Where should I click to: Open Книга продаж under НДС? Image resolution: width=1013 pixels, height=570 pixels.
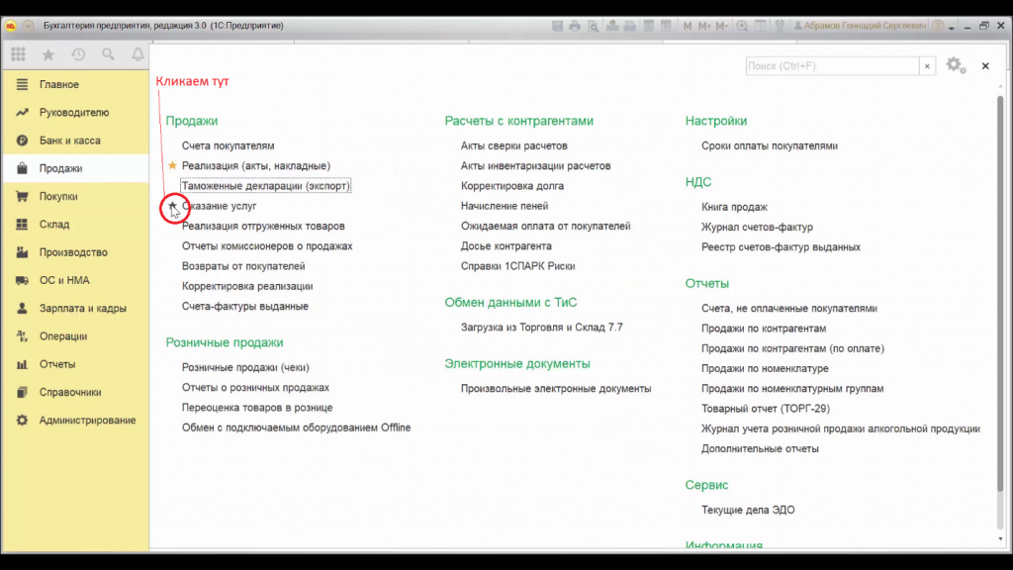(x=734, y=207)
